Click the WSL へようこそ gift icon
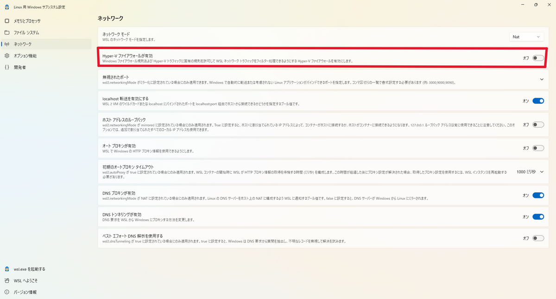Image resolution: width=556 pixels, height=299 pixels. 7,280
